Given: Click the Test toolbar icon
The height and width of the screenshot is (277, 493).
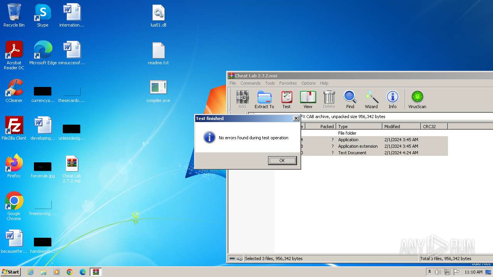Looking at the screenshot, I should click(x=287, y=100).
